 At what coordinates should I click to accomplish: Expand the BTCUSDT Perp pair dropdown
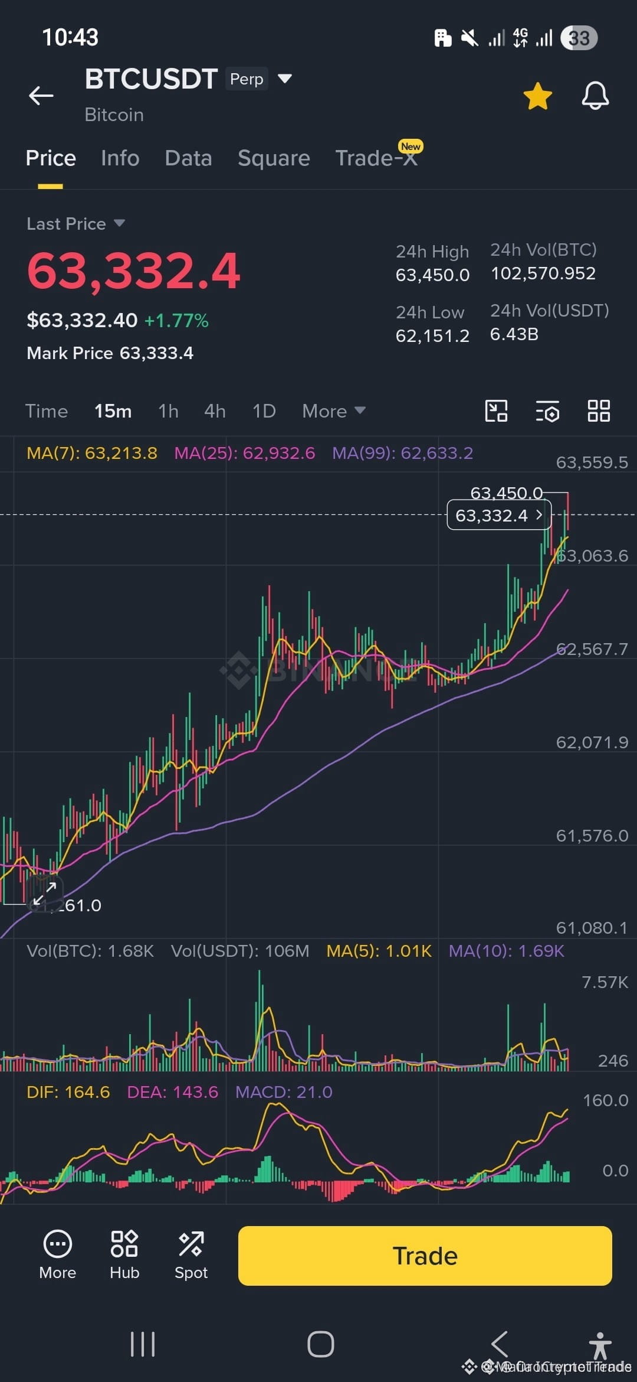click(285, 79)
